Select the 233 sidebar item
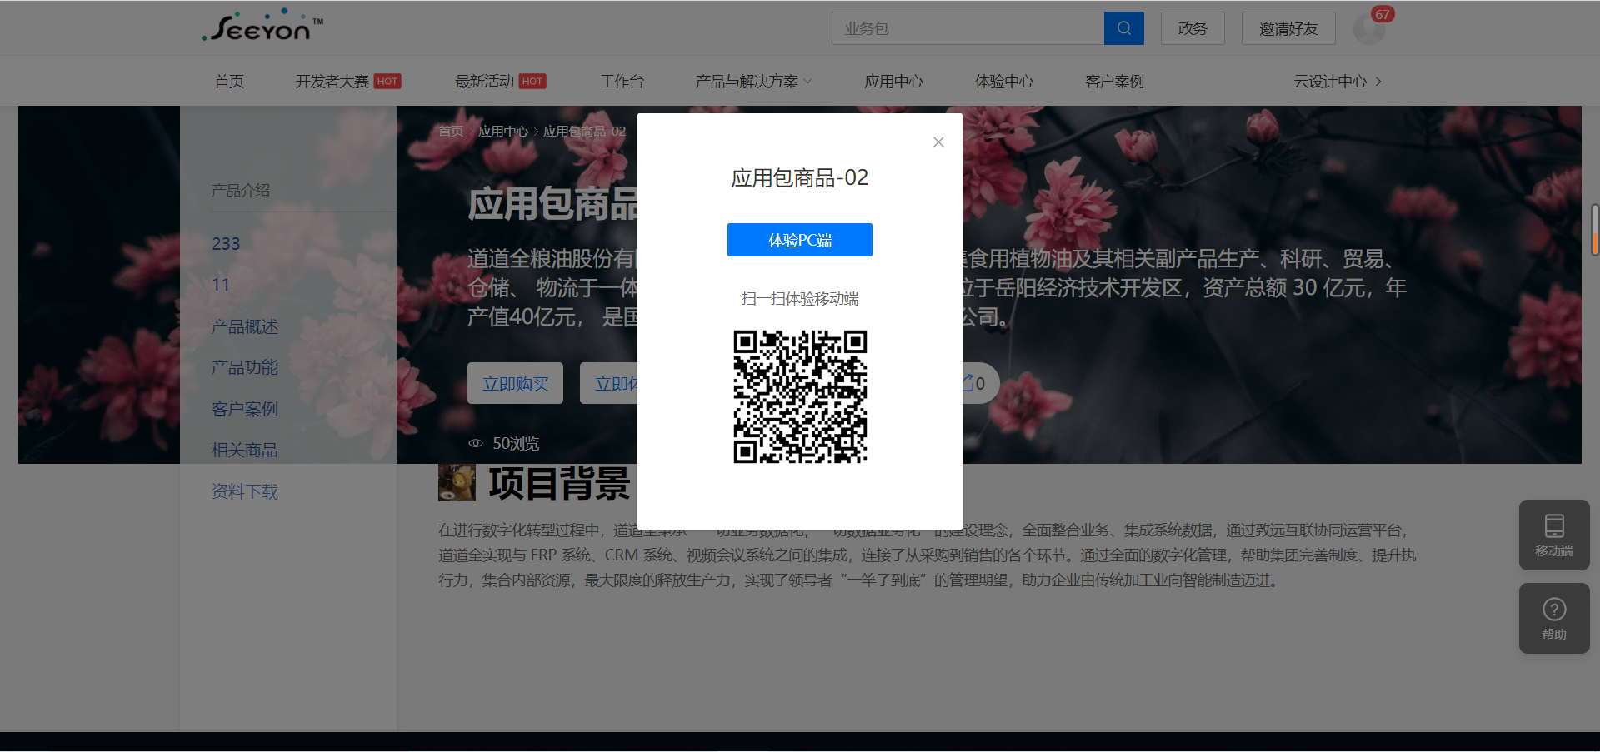Viewport: 1600px width, 752px height. [226, 243]
